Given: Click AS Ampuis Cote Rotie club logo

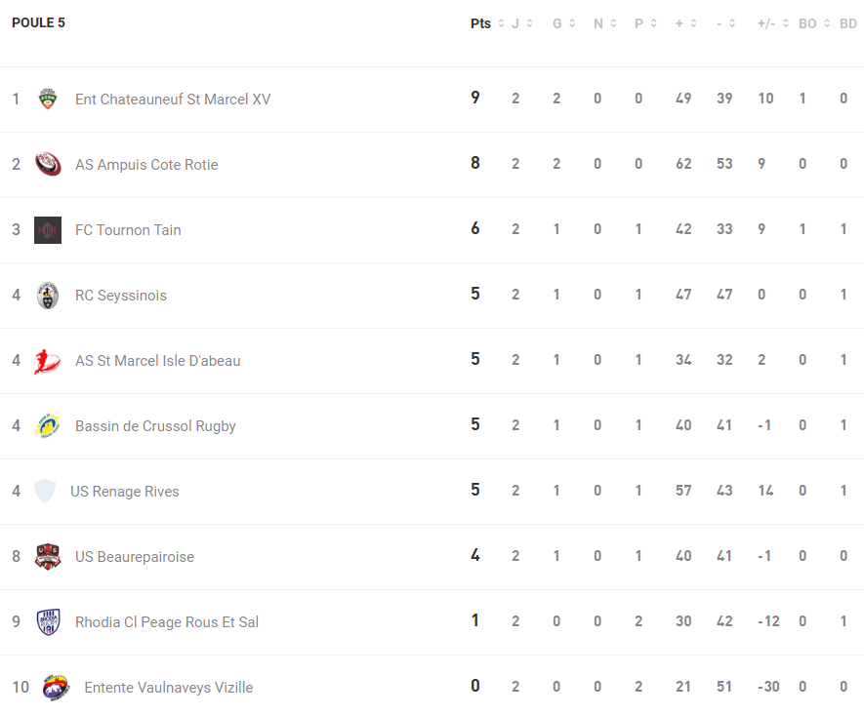Looking at the screenshot, I should (x=48, y=164).
